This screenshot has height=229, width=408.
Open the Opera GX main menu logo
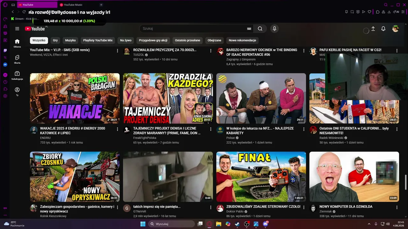(x=5, y=5)
